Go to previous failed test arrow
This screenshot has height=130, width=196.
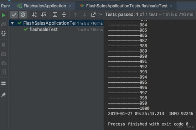[75, 15]
